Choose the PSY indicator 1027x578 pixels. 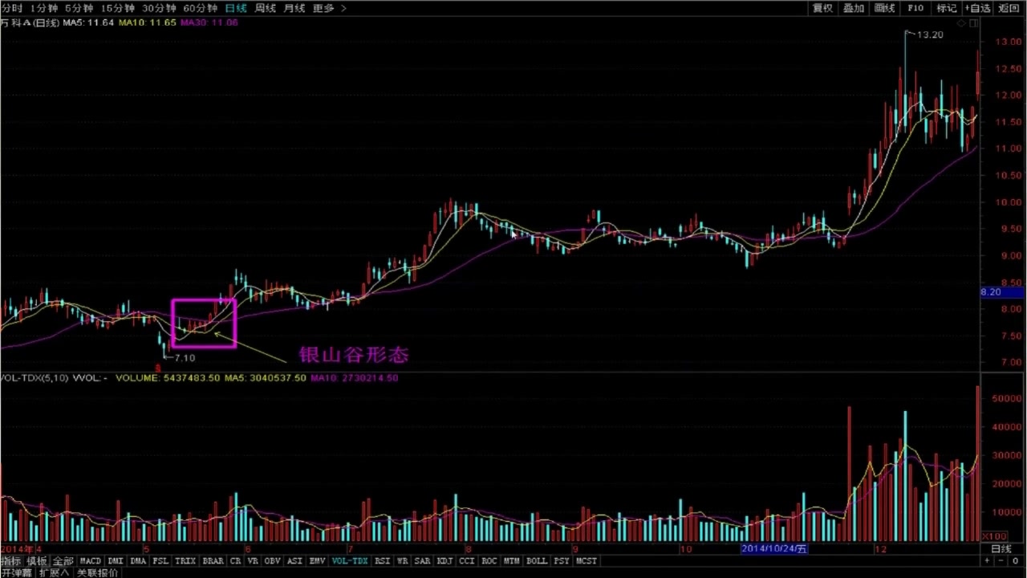click(x=561, y=561)
